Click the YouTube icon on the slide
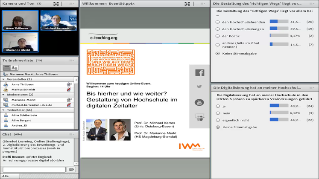 pos(199,102)
